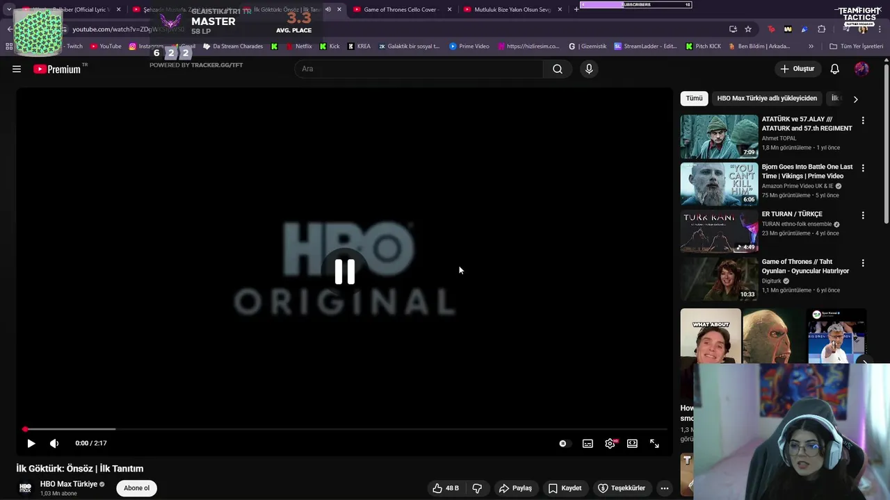Viewport: 890px width, 500px height.
Task: Dislike the video
Action: click(x=477, y=488)
